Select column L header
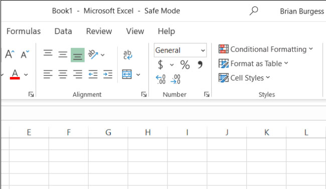Viewport: 326px width, 189px height. point(306,132)
